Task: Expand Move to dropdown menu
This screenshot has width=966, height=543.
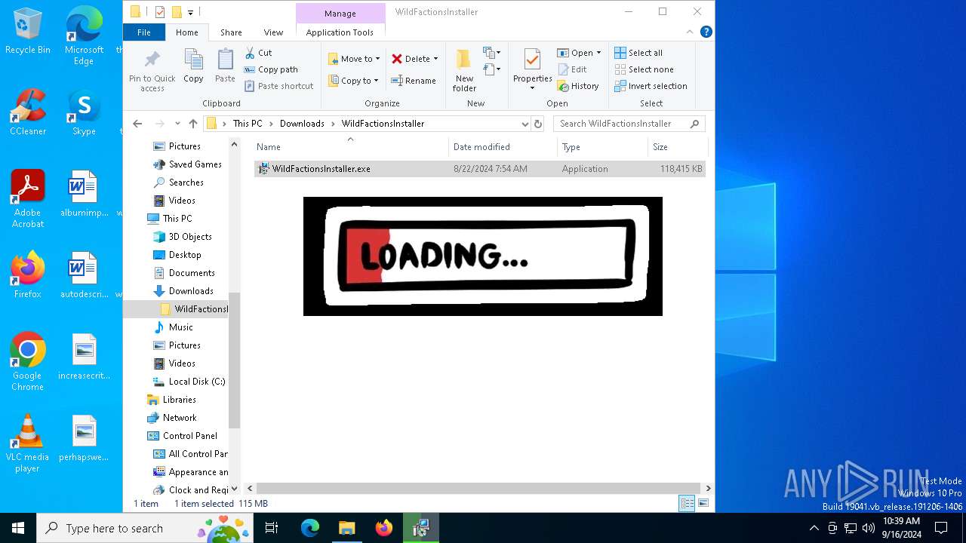Action: point(377,59)
